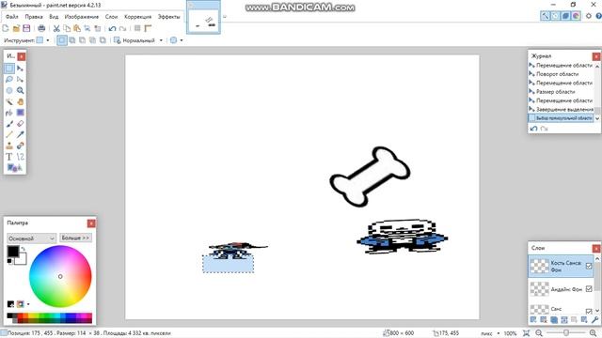Select the Clone Stamp tool
The width and height of the screenshot is (602, 338).
9,146
